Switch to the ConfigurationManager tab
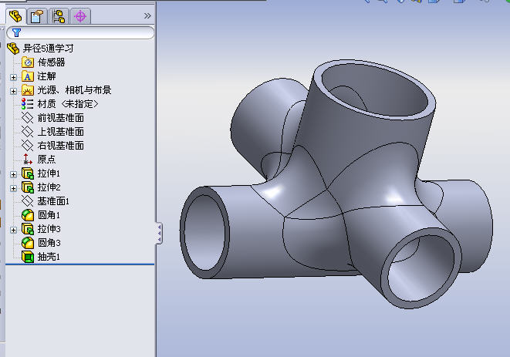This screenshot has height=357, width=510. (x=59, y=16)
